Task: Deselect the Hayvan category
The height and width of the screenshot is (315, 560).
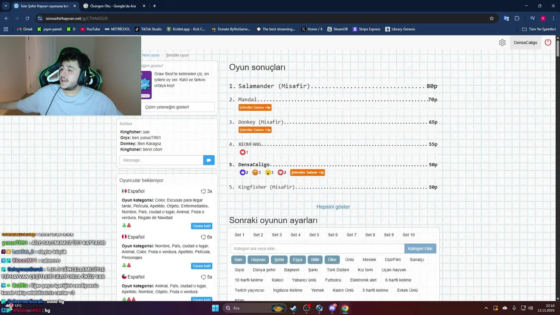Action: click(x=258, y=259)
